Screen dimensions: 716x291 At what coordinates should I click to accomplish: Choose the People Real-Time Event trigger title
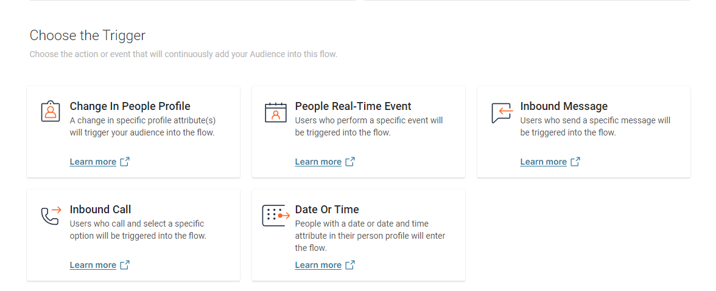click(x=353, y=106)
